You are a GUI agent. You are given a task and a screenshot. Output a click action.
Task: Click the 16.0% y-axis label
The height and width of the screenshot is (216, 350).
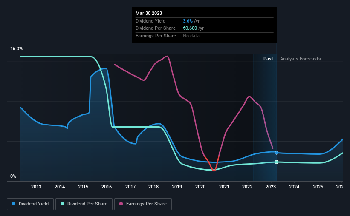pyautogui.click(x=16, y=48)
